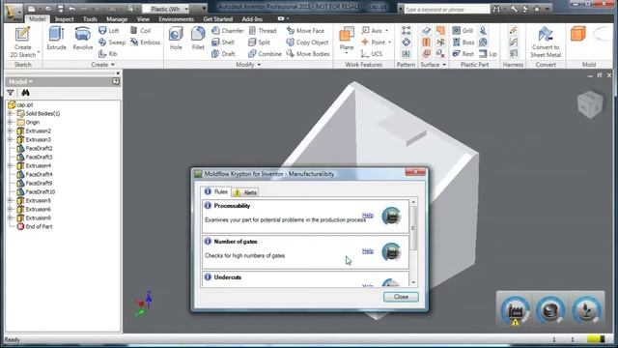Choose the Split tool
This screenshot has width=618, height=348.
[x=260, y=43]
